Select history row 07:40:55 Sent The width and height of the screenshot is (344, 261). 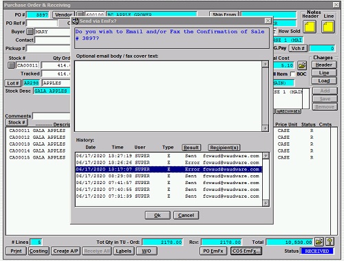pos(169,190)
